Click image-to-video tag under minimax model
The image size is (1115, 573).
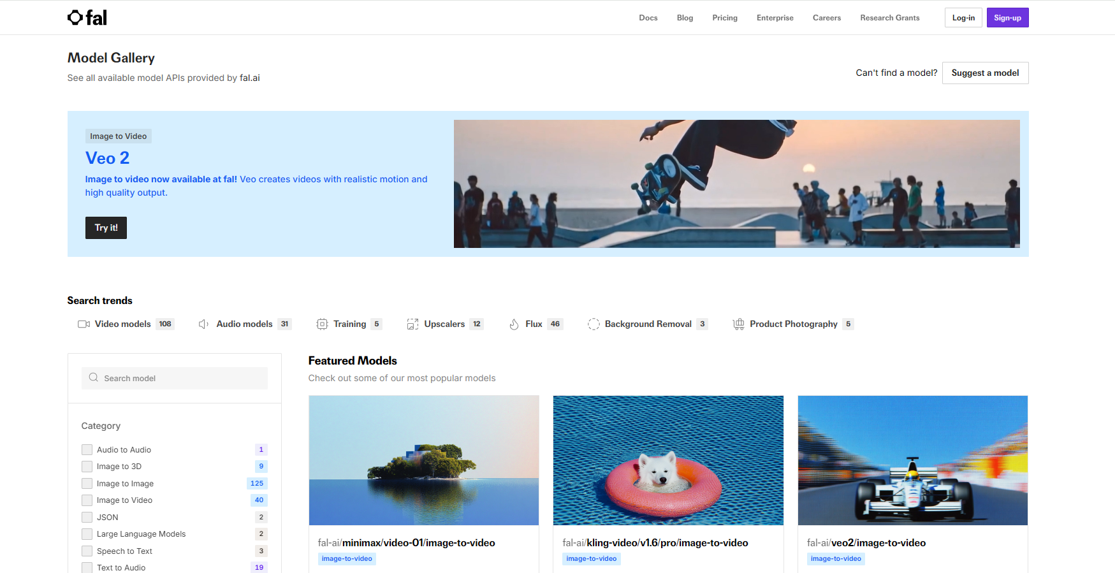click(347, 559)
